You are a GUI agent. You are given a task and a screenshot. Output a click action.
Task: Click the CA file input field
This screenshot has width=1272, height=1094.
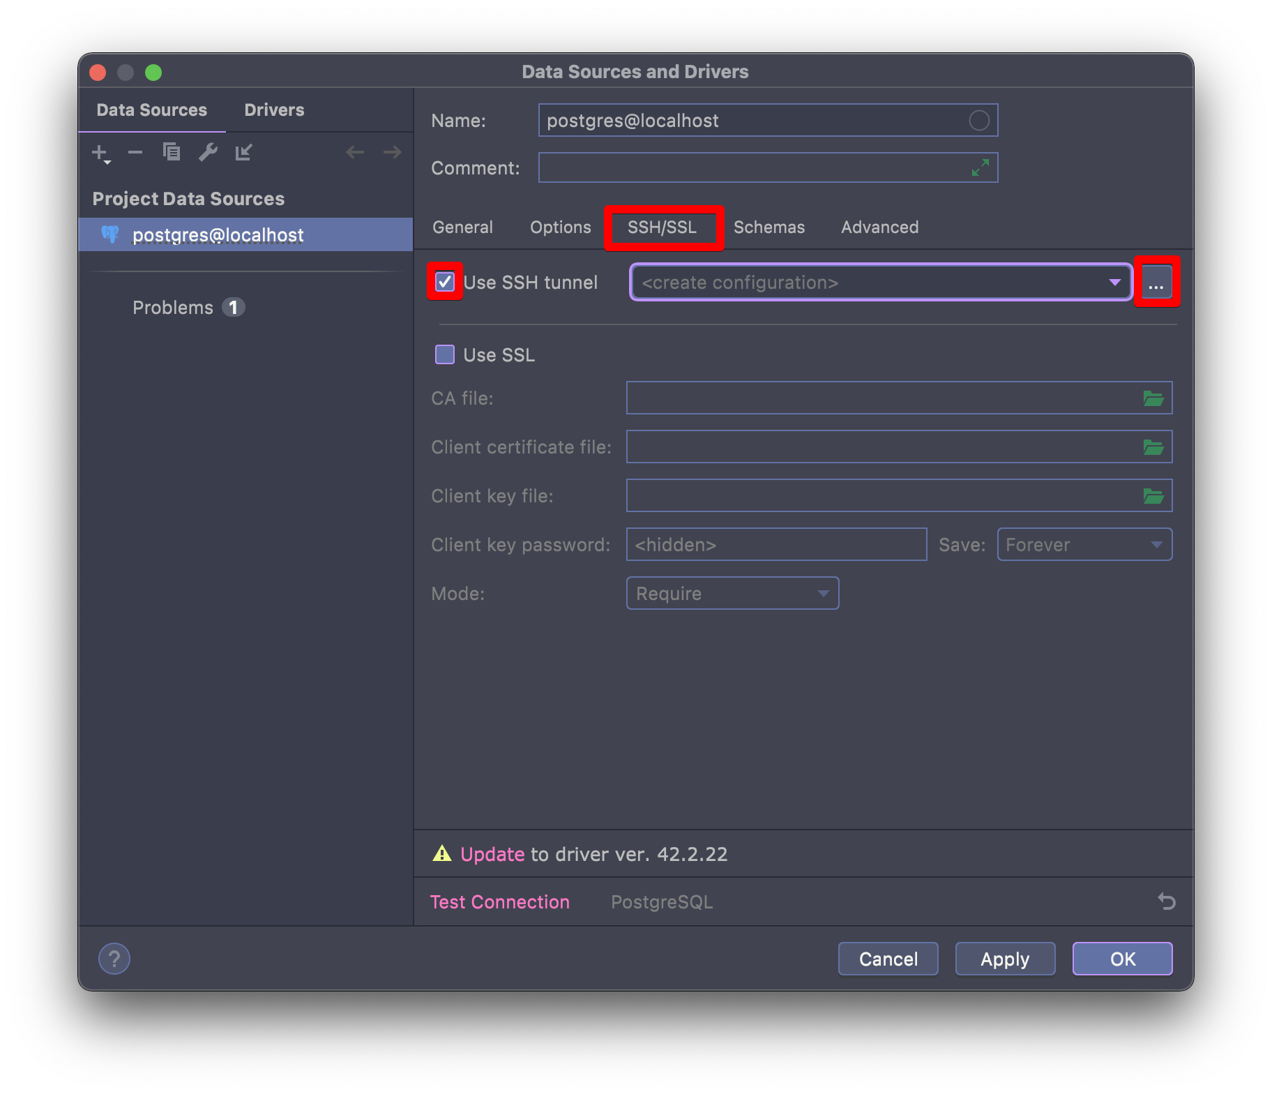point(899,398)
